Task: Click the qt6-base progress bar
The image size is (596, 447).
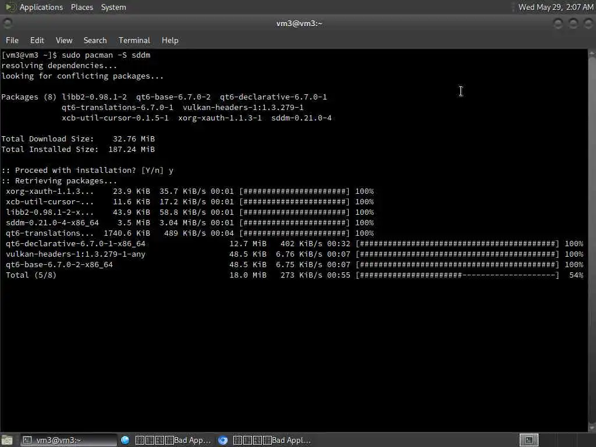Action: (x=457, y=265)
